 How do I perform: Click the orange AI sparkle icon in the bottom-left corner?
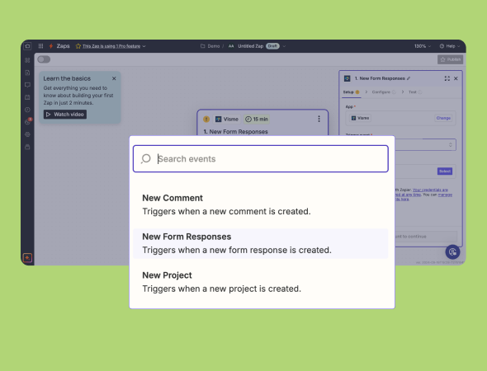(x=27, y=258)
